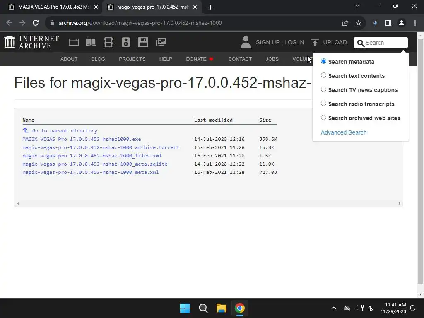Open the BLOG menu item
Screen dimensions: 424x318
[98, 59]
